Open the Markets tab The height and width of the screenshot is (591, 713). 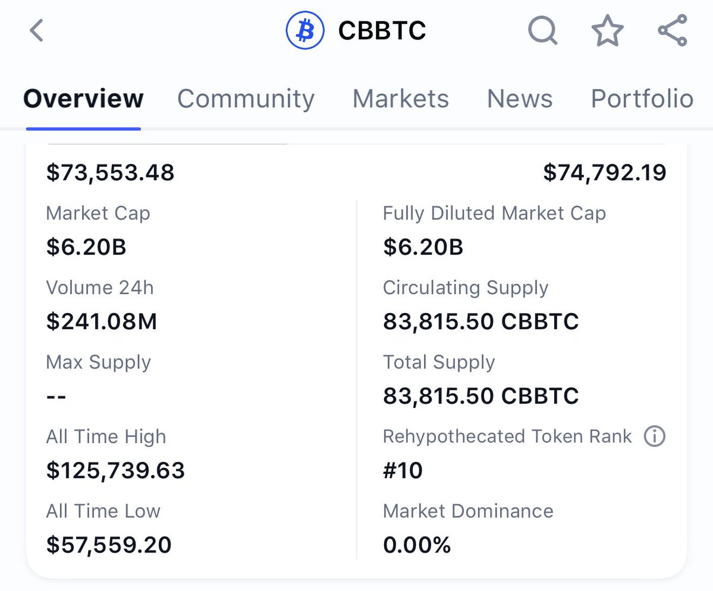tap(400, 99)
